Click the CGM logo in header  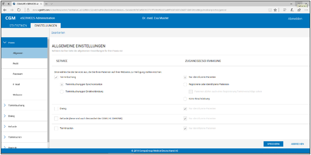10,18
